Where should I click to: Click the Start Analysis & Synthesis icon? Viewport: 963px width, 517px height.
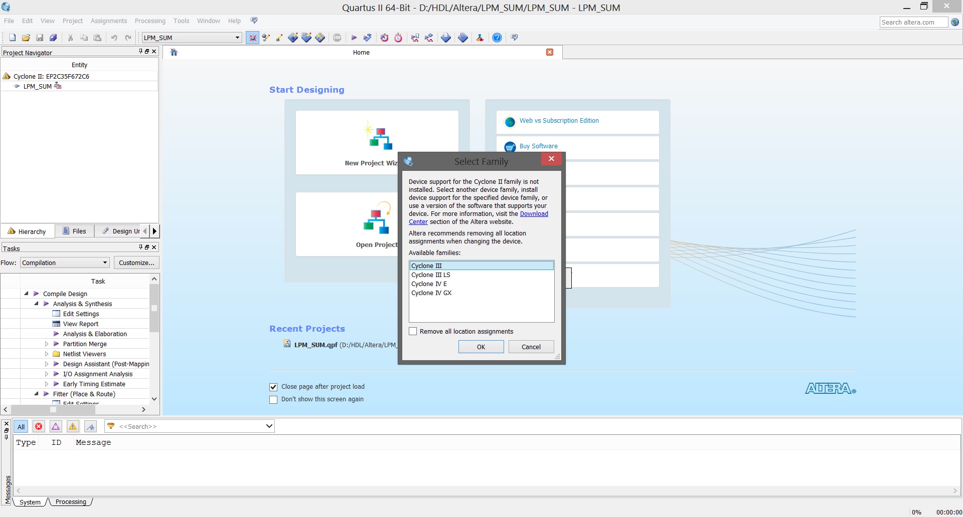[368, 38]
